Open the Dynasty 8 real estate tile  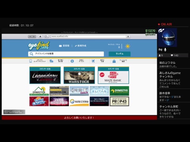(x=39, y=91)
